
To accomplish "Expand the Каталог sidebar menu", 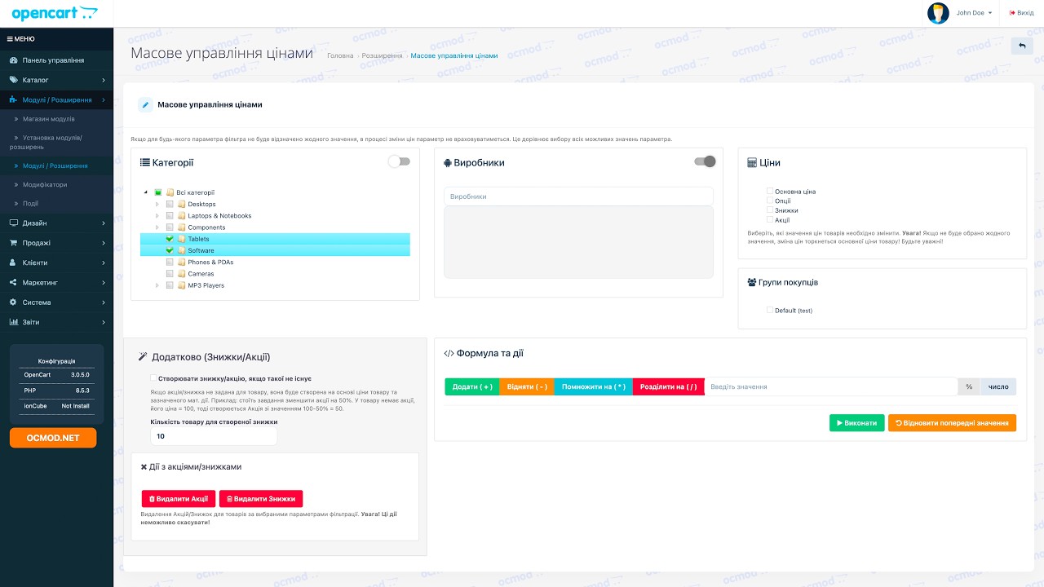I will coord(56,80).
